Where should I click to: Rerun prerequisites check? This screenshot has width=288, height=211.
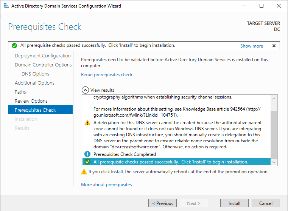(x=107, y=75)
